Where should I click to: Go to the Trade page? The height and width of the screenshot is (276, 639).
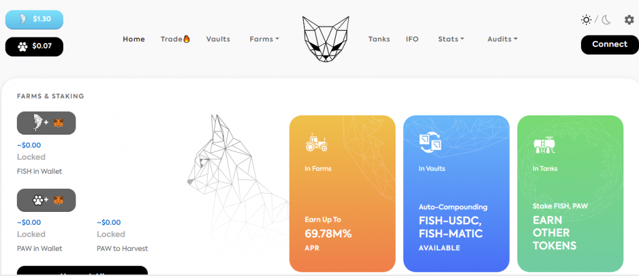coord(175,39)
